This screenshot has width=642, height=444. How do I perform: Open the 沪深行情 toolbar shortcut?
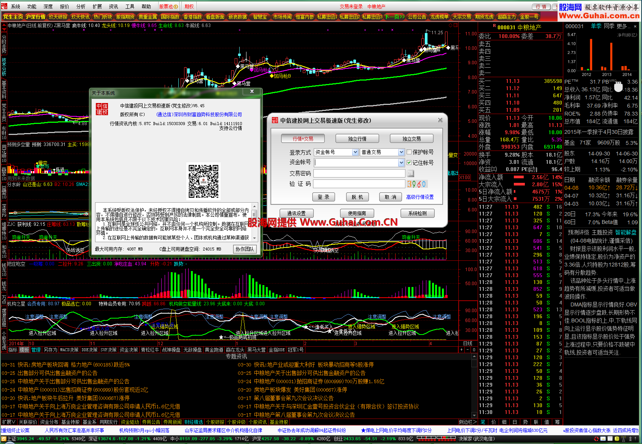coord(36,17)
